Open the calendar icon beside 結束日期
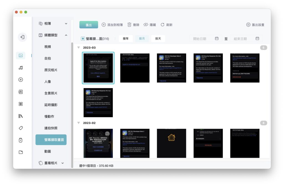This screenshot has height=186, width=284. point(257,38)
